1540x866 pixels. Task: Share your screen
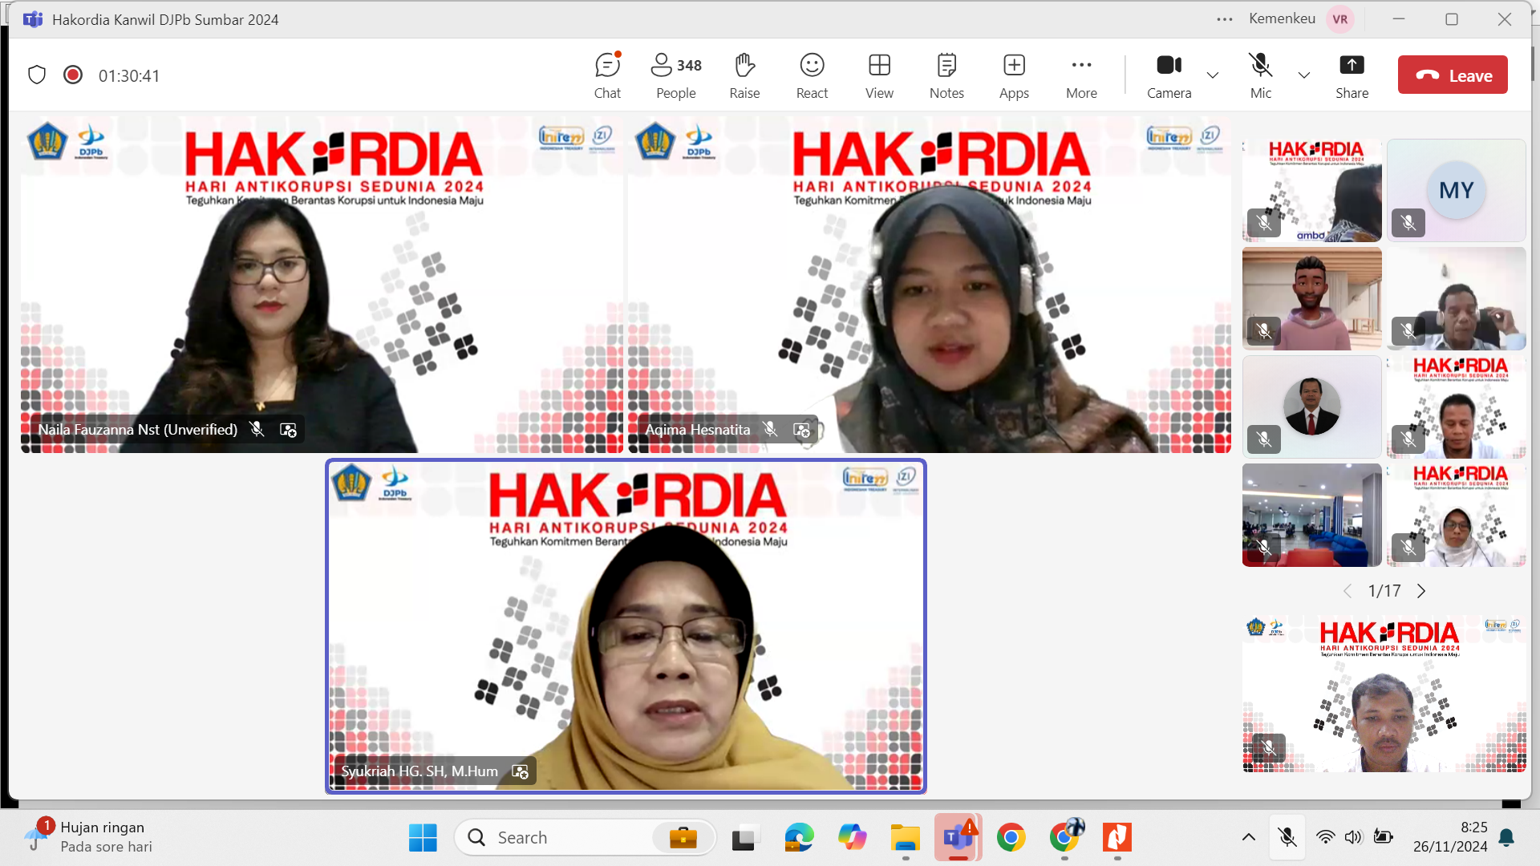[1352, 75]
